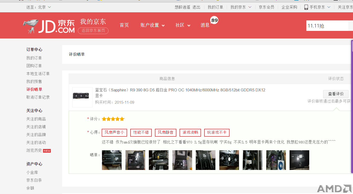The image size is (353, 194).
Task: Expand the 送至：北京 location dropdown
Action: pyautogui.click(x=39, y=7)
